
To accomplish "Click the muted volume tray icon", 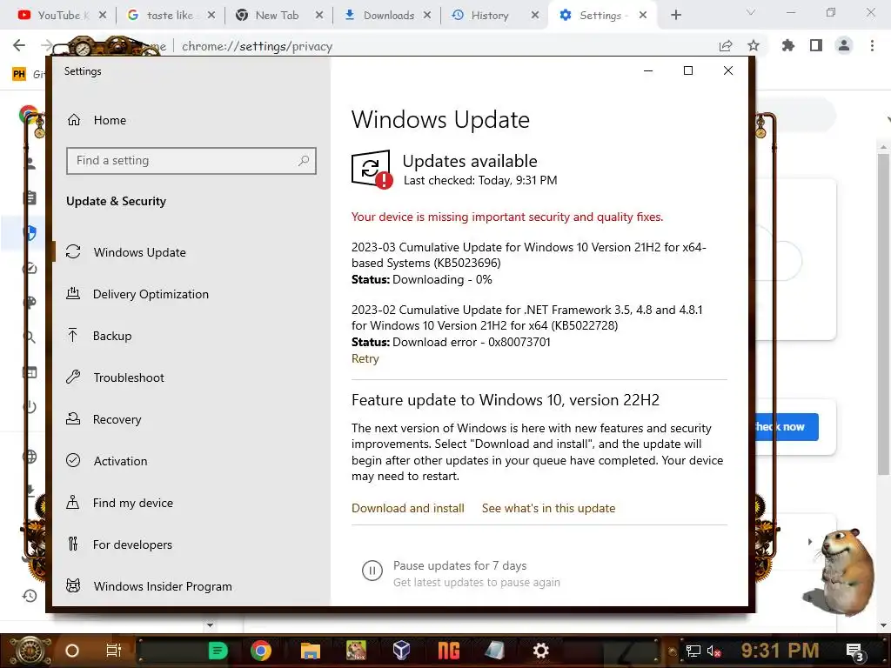I will point(713,651).
